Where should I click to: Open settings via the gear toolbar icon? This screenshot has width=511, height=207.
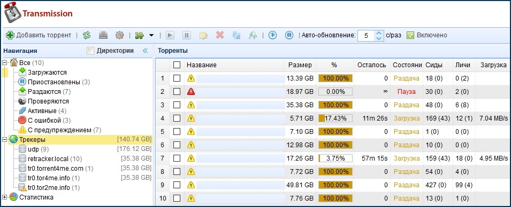point(120,35)
